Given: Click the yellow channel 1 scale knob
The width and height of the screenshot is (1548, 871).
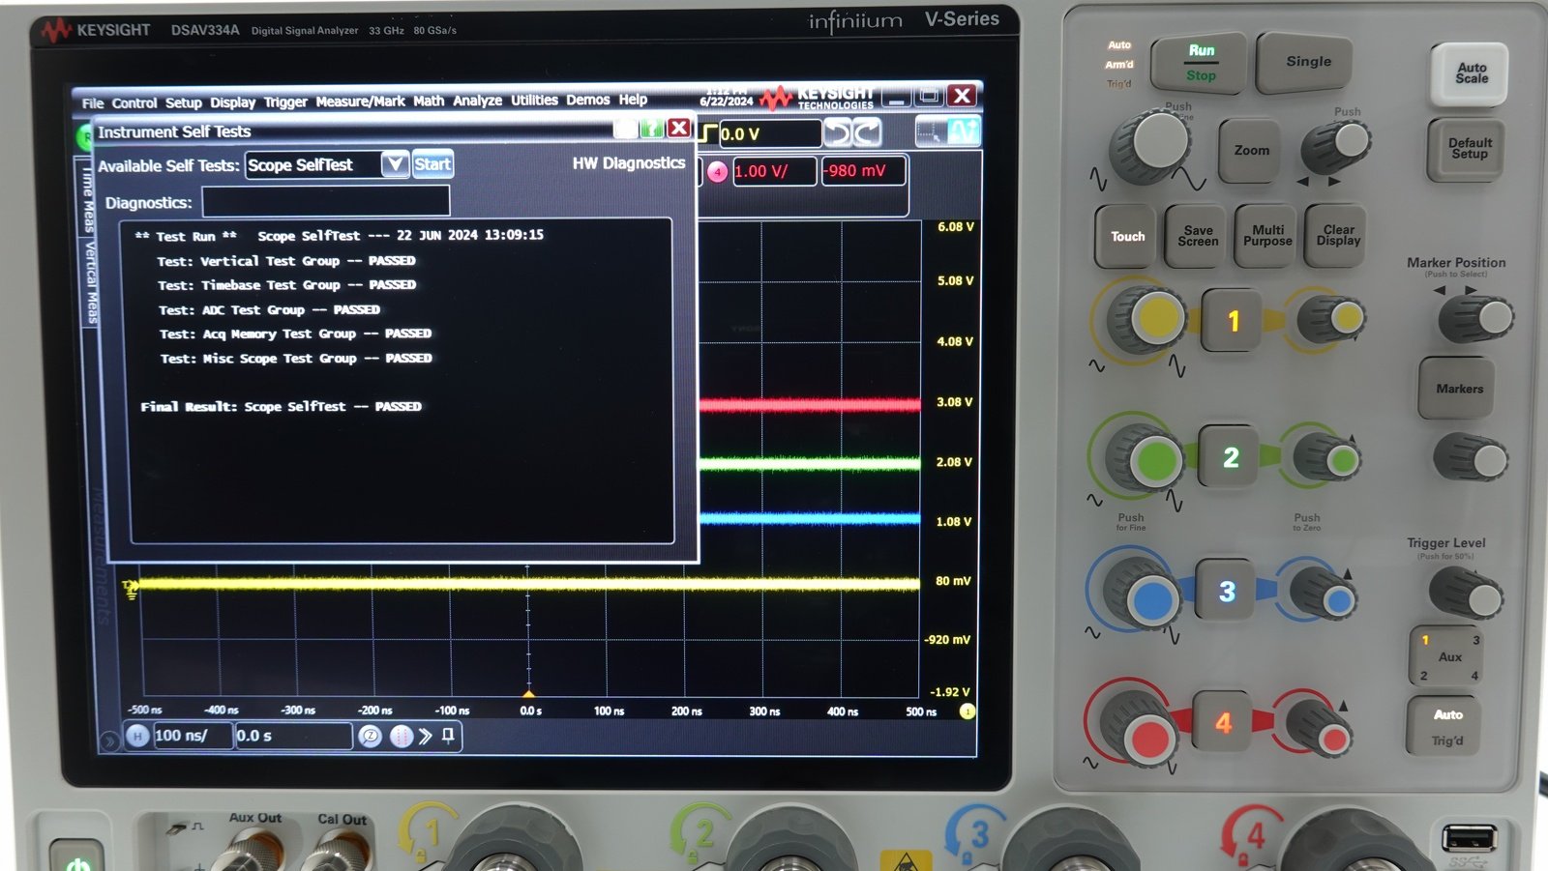Looking at the screenshot, I should [x=1146, y=320].
